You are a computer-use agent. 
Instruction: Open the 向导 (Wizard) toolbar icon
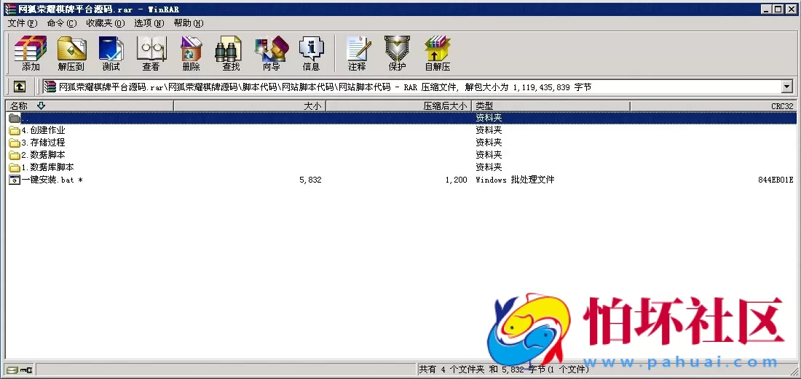point(272,53)
